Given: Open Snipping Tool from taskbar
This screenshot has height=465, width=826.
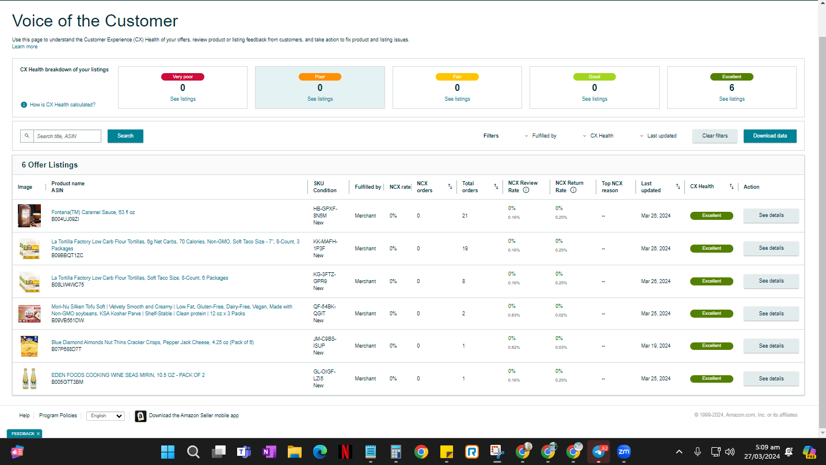Looking at the screenshot, I should (x=497, y=452).
